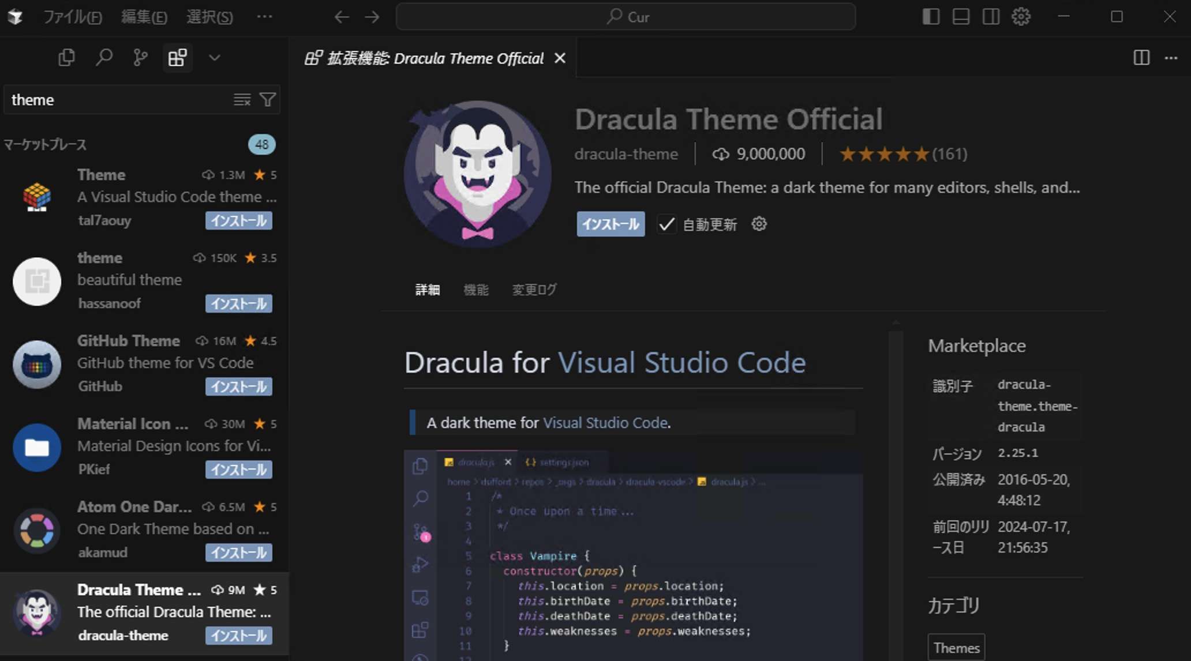Click the command center search bar
Screen dimensions: 1191x661
pyautogui.click(x=626, y=17)
